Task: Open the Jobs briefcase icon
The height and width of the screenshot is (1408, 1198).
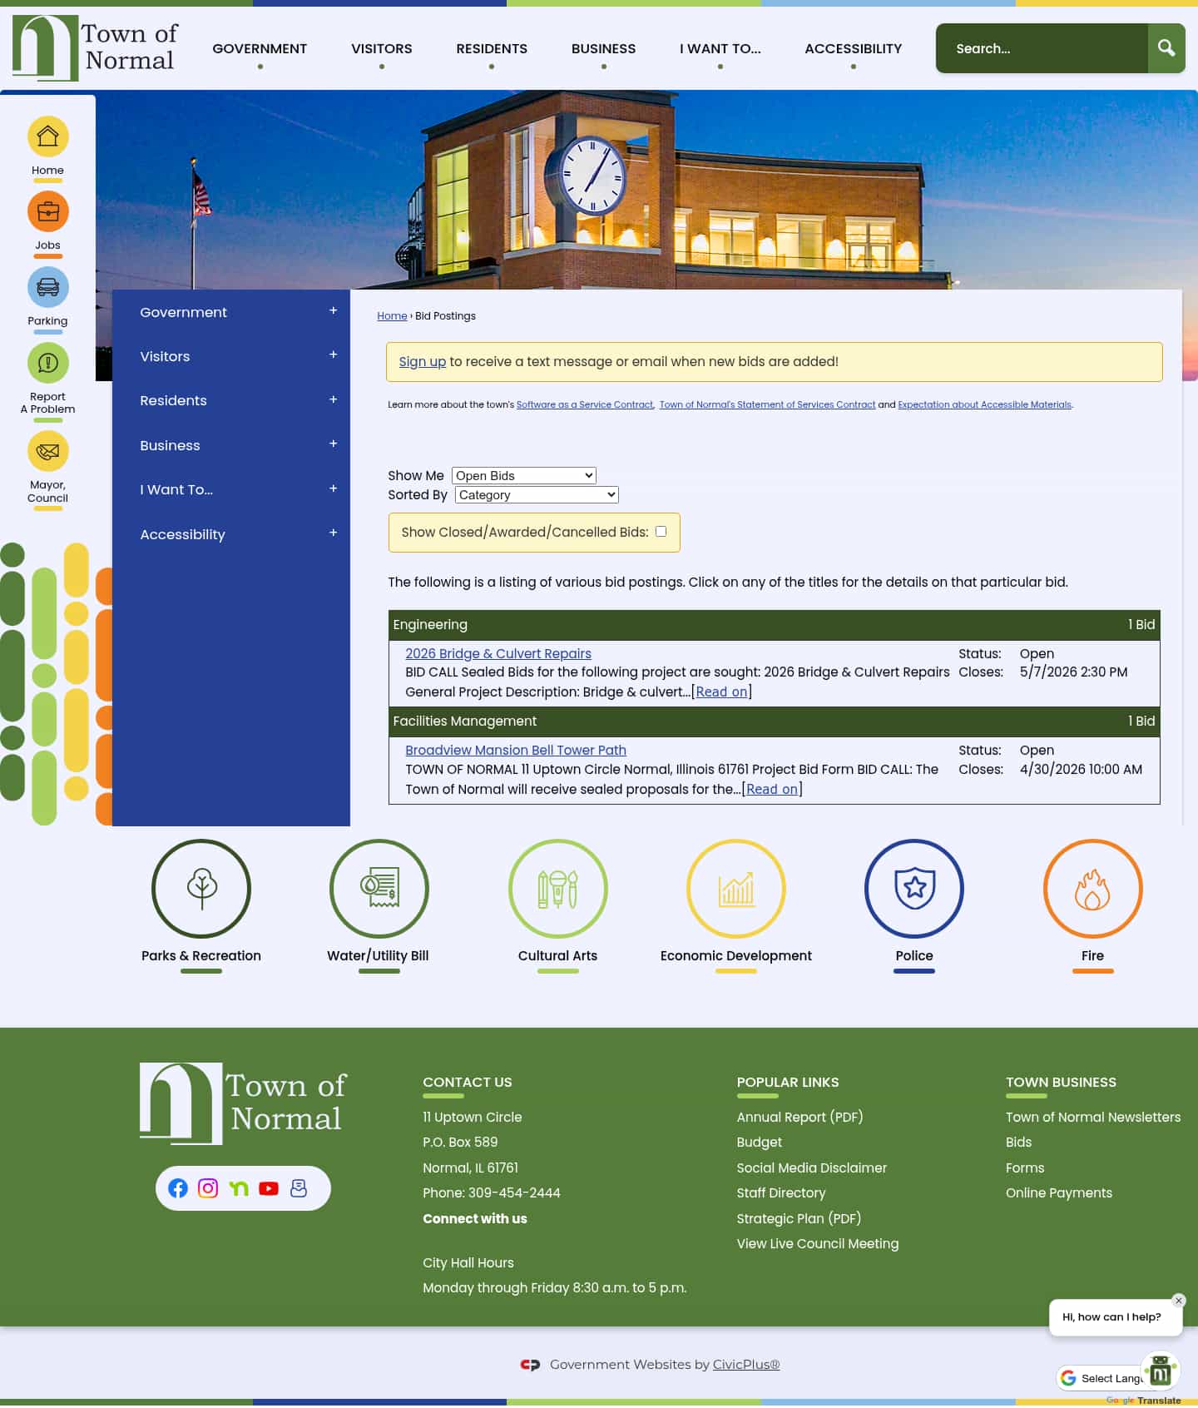Action: (47, 211)
